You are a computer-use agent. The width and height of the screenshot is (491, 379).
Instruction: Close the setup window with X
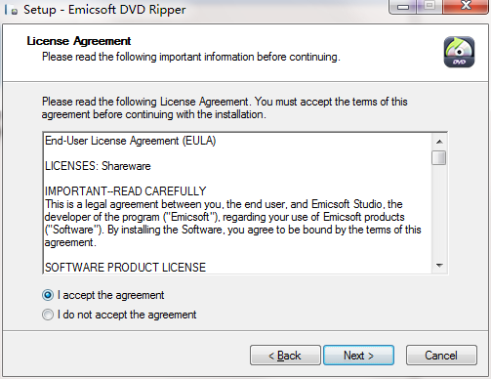click(466, 7)
